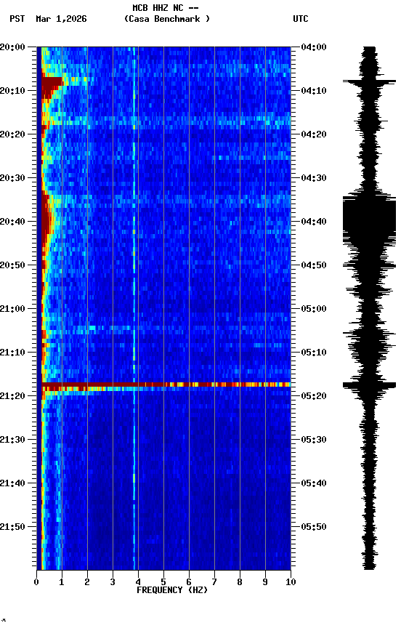Click the UTC time label 04:40
The height and width of the screenshot is (628, 401).
(x=314, y=222)
